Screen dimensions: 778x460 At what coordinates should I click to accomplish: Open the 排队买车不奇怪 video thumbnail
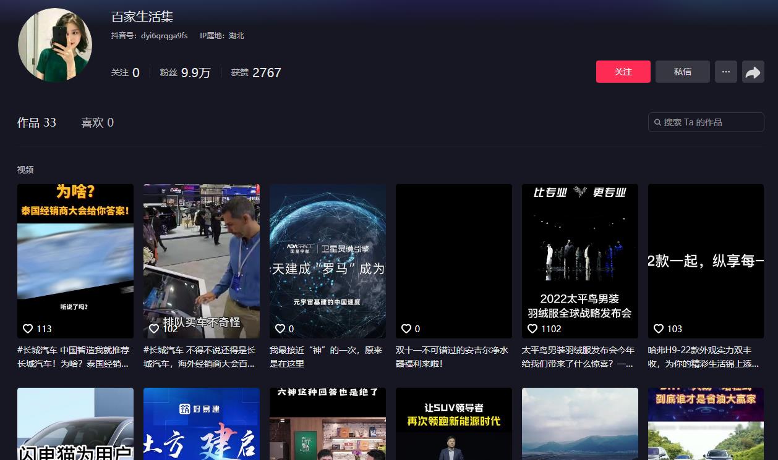tap(202, 261)
